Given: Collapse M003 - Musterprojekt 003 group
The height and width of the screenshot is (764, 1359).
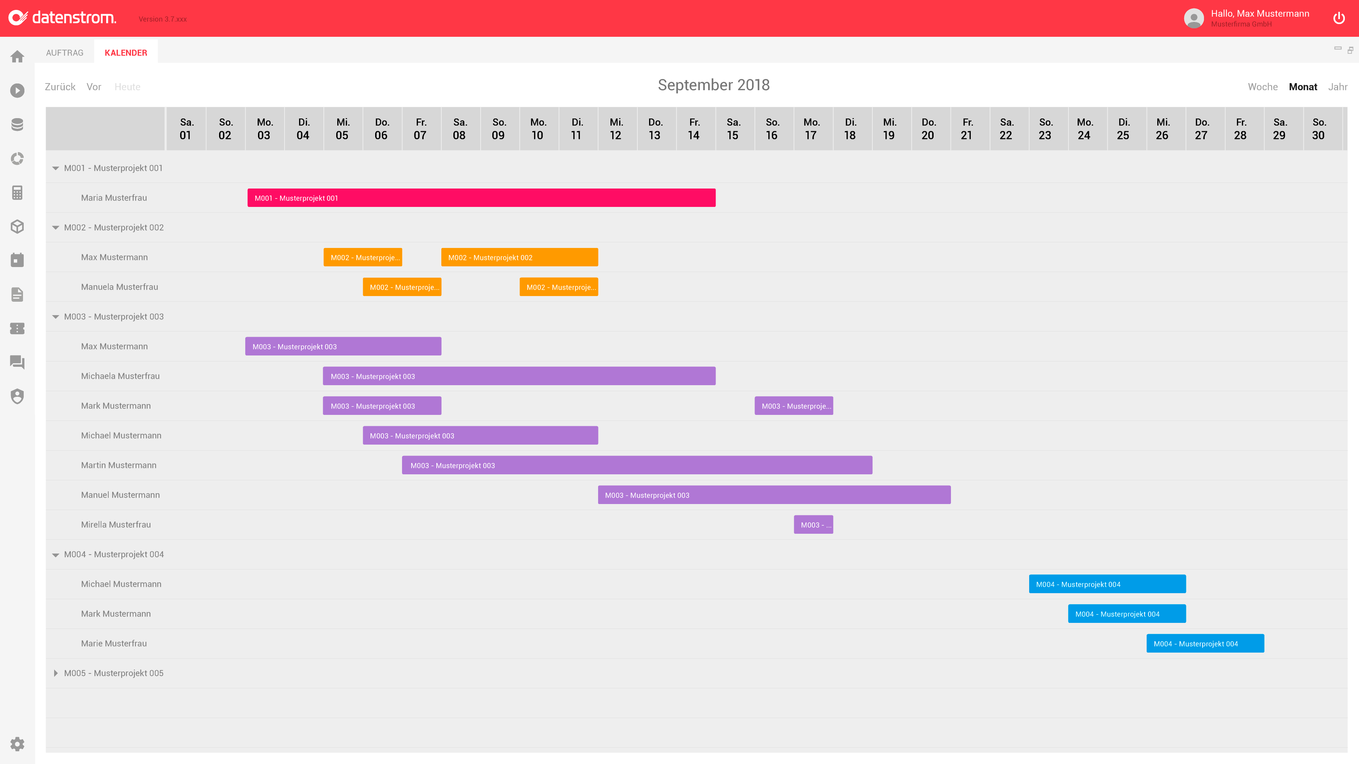Looking at the screenshot, I should coord(56,317).
